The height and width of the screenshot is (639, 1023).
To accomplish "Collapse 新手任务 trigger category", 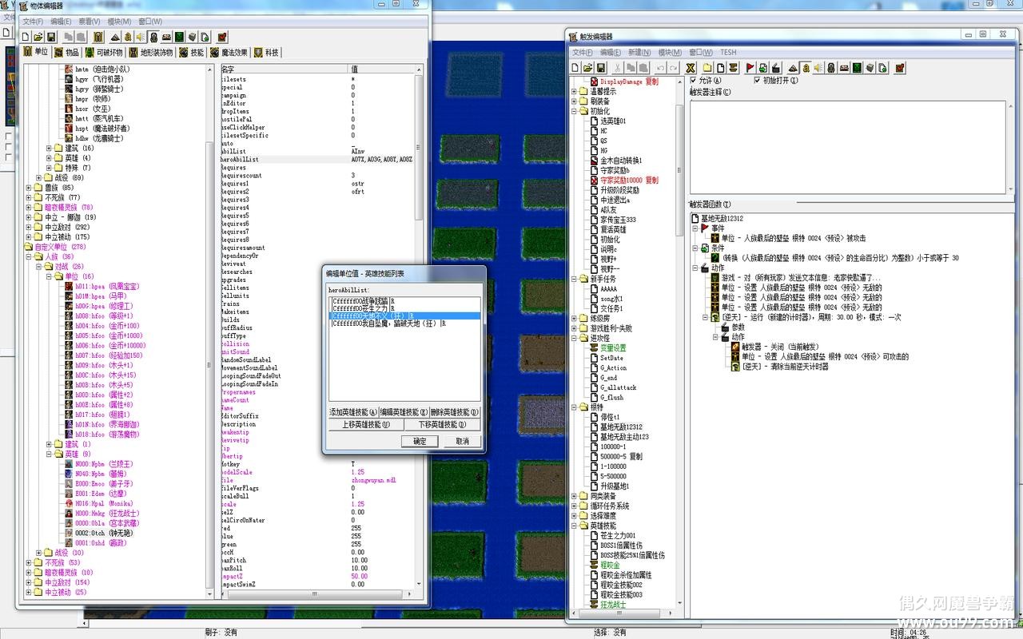I will click(574, 279).
